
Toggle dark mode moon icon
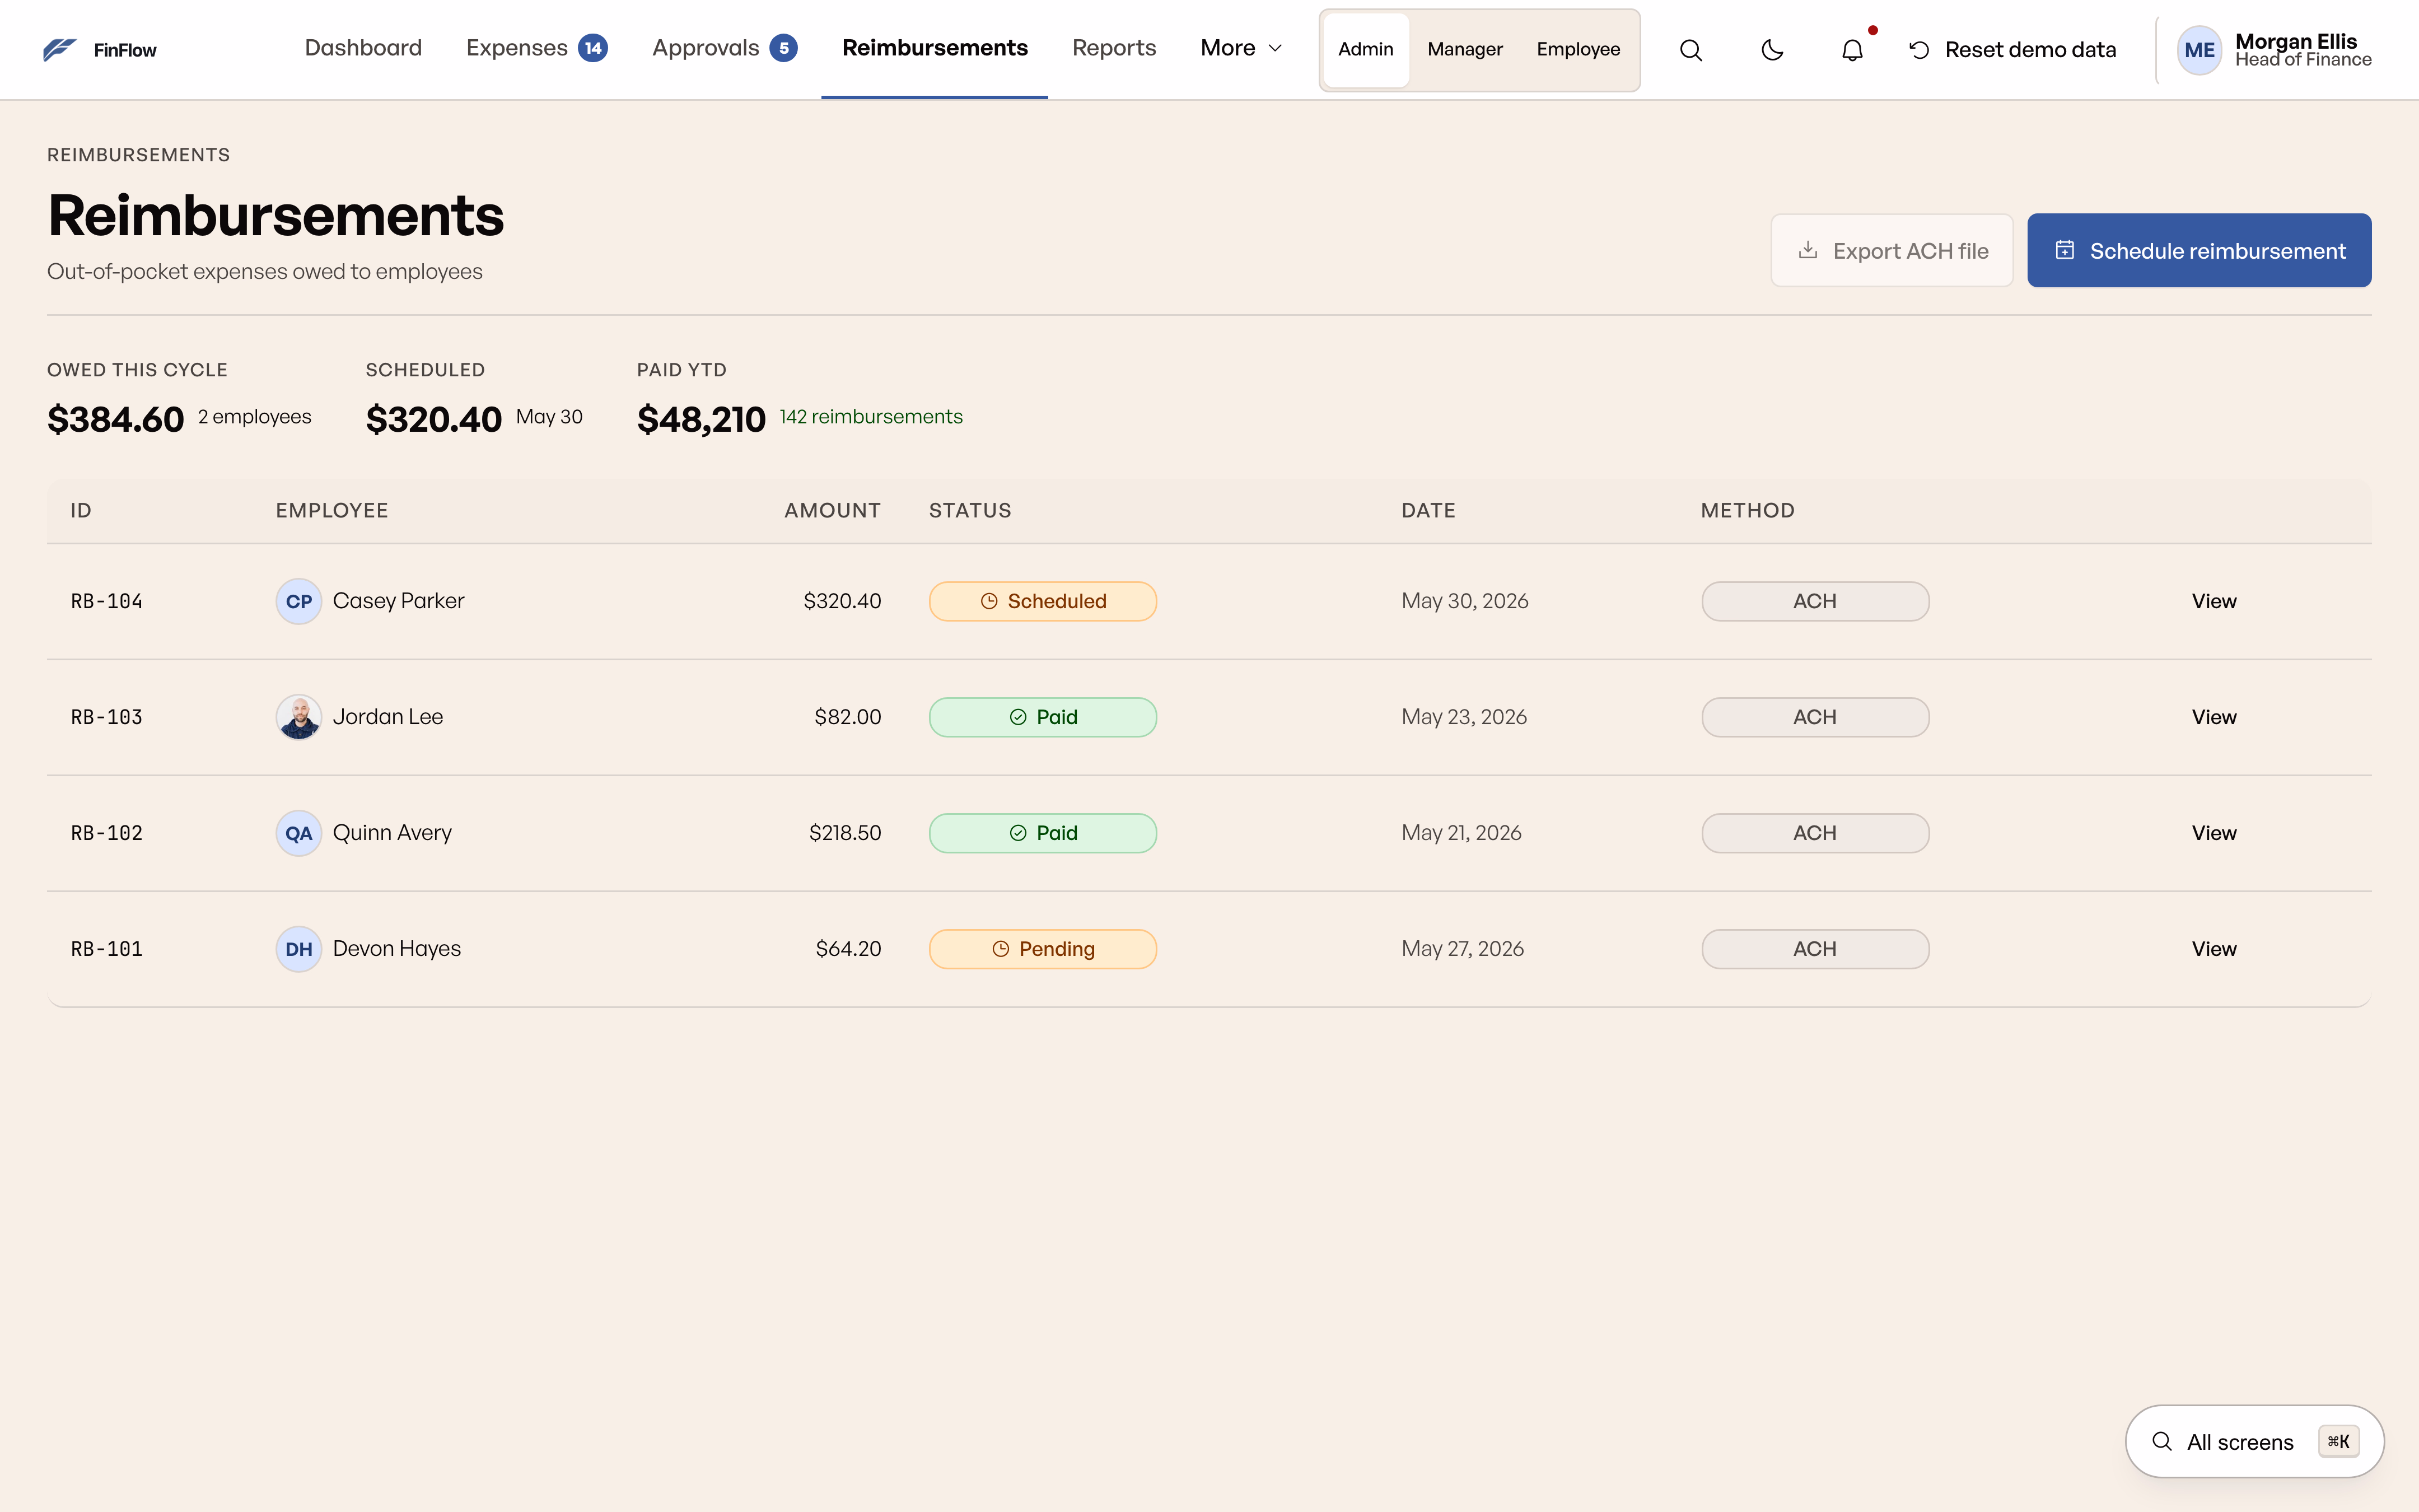1771,50
